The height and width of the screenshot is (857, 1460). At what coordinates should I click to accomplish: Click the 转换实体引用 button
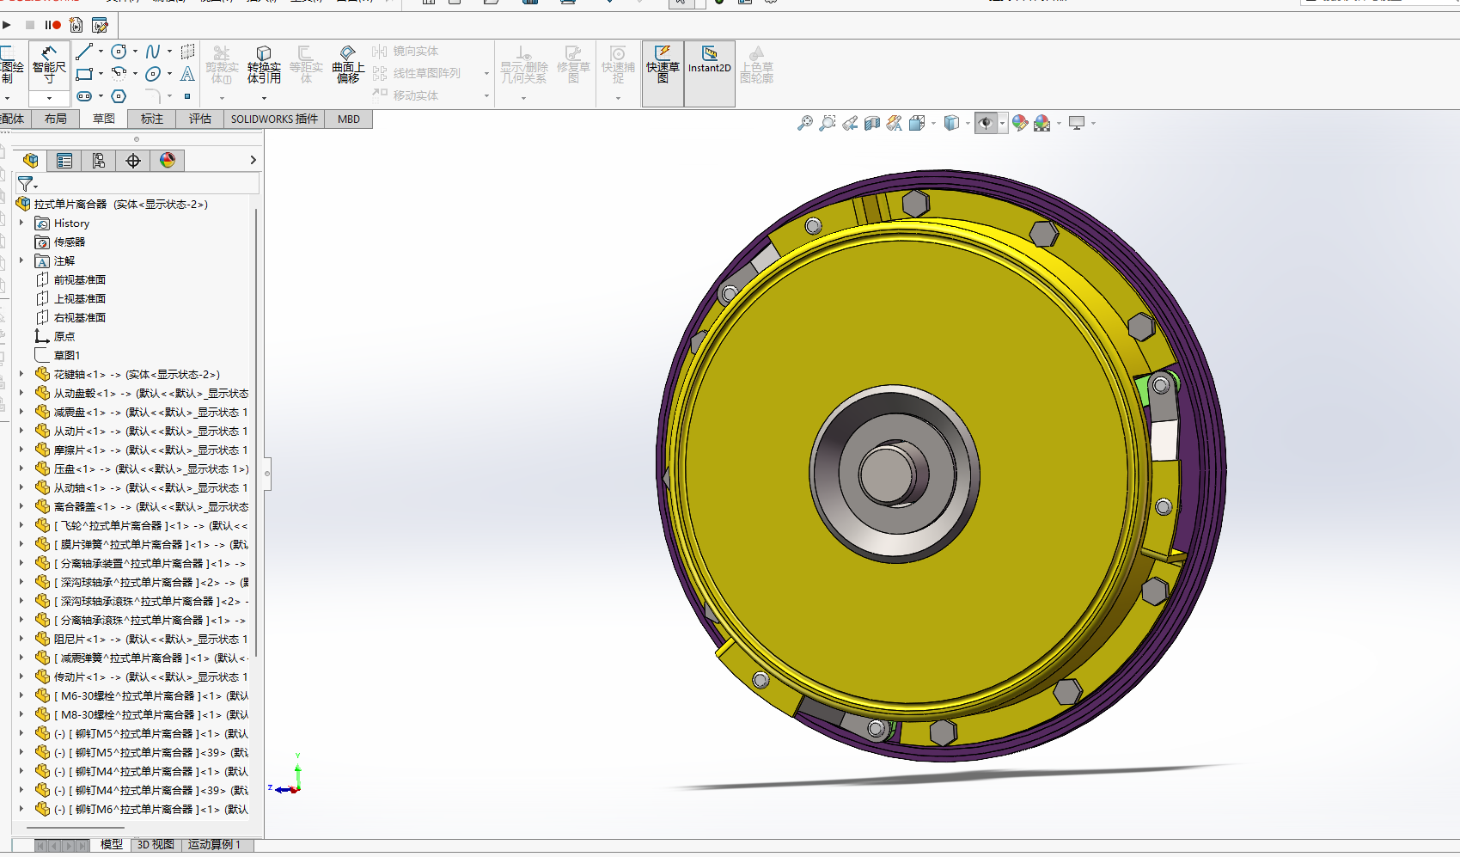pyautogui.click(x=264, y=65)
